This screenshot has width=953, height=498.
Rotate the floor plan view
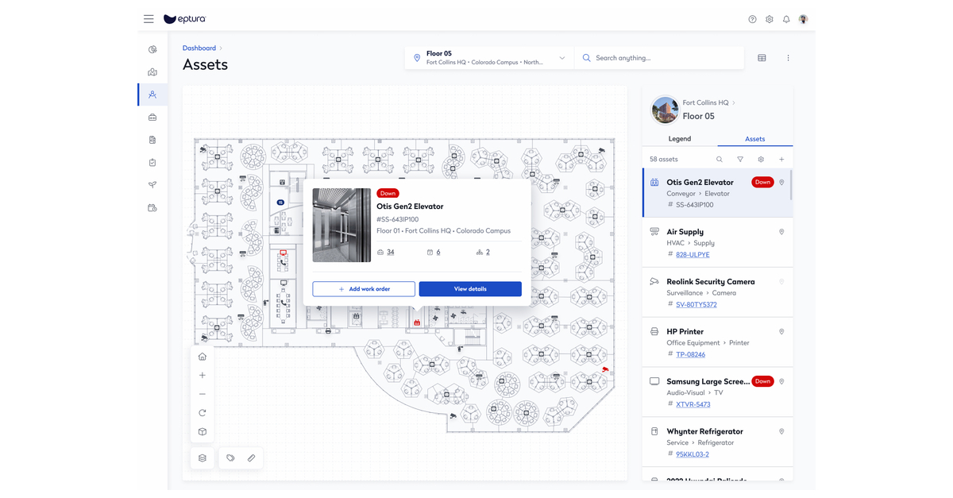point(202,412)
